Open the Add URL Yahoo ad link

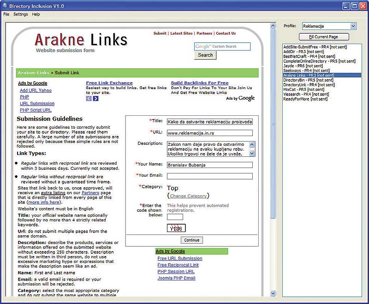click(x=36, y=90)
